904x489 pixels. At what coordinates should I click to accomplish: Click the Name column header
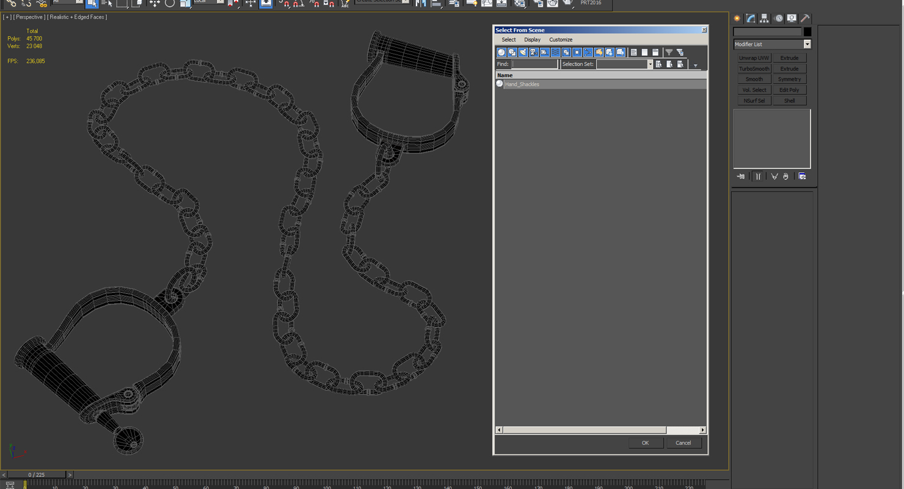(601, 75)
